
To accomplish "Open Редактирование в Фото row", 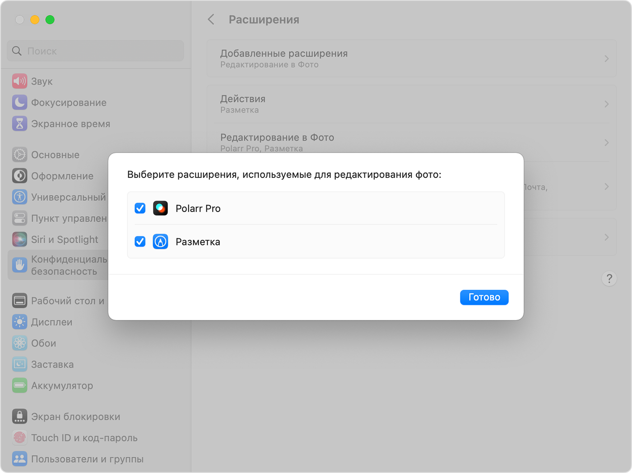I will click(x=412, y=143).
